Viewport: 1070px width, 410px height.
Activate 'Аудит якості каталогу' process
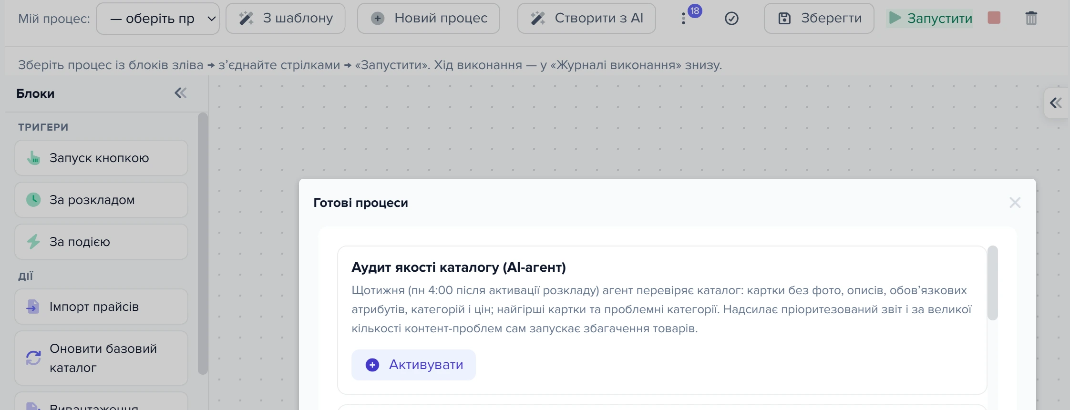(x=413, y=365)
